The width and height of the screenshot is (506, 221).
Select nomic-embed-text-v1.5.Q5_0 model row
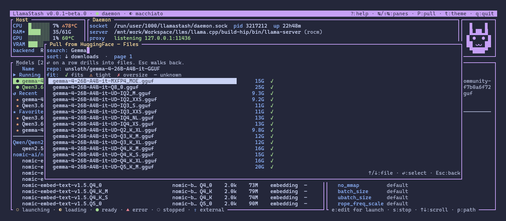165,204
